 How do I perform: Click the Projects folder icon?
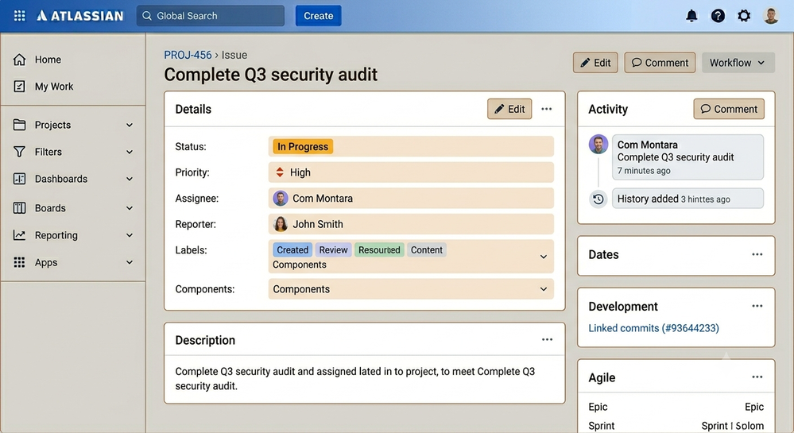pos(19,125)
